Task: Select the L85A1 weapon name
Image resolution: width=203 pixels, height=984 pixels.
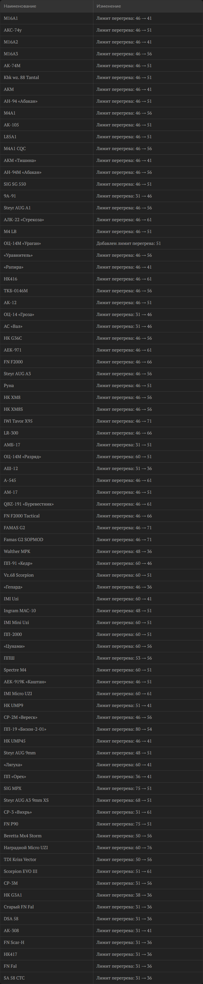Action: coord(10,137)
